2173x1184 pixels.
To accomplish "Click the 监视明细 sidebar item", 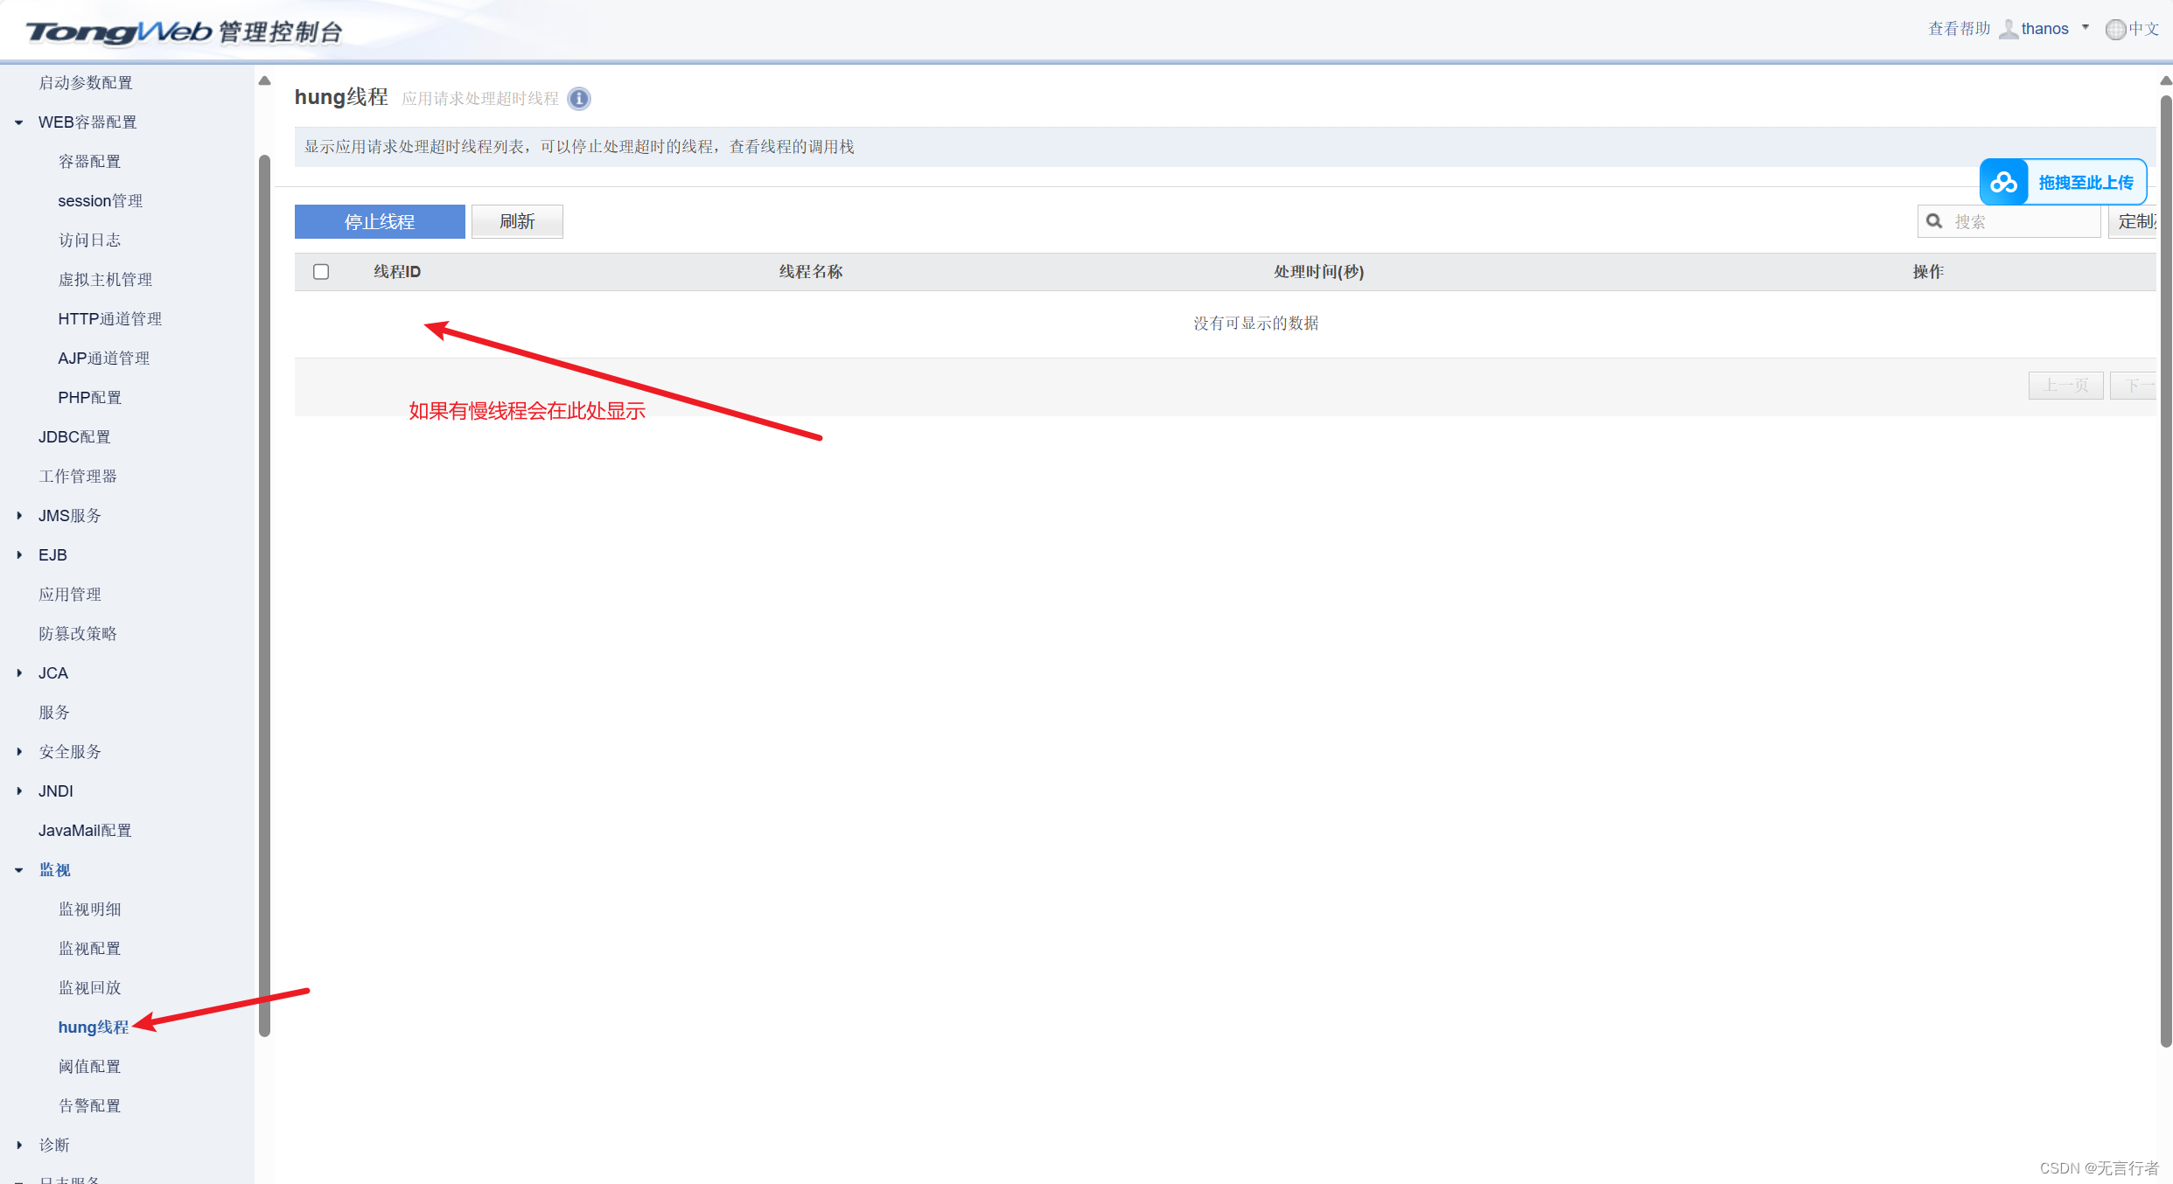I will click(90, 909).
